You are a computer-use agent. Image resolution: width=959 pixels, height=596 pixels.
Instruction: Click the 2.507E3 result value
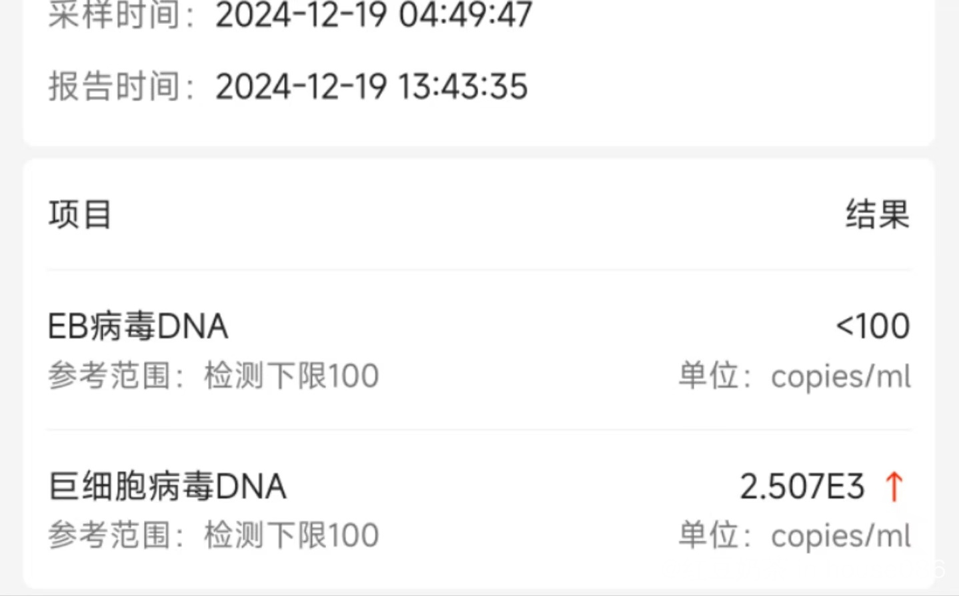(x=802, y=486)
